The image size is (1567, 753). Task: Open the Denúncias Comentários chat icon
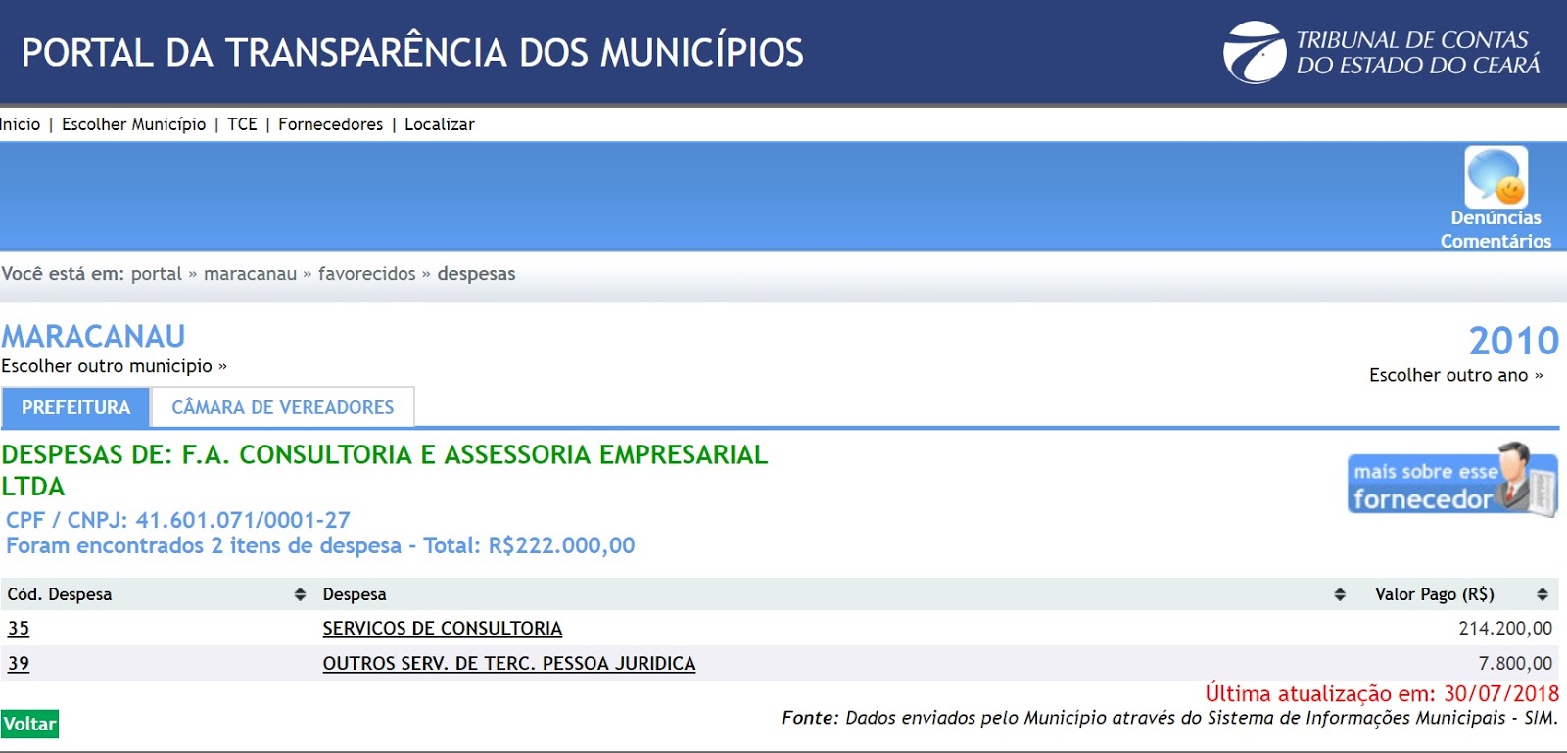(x=1496, y=176)
